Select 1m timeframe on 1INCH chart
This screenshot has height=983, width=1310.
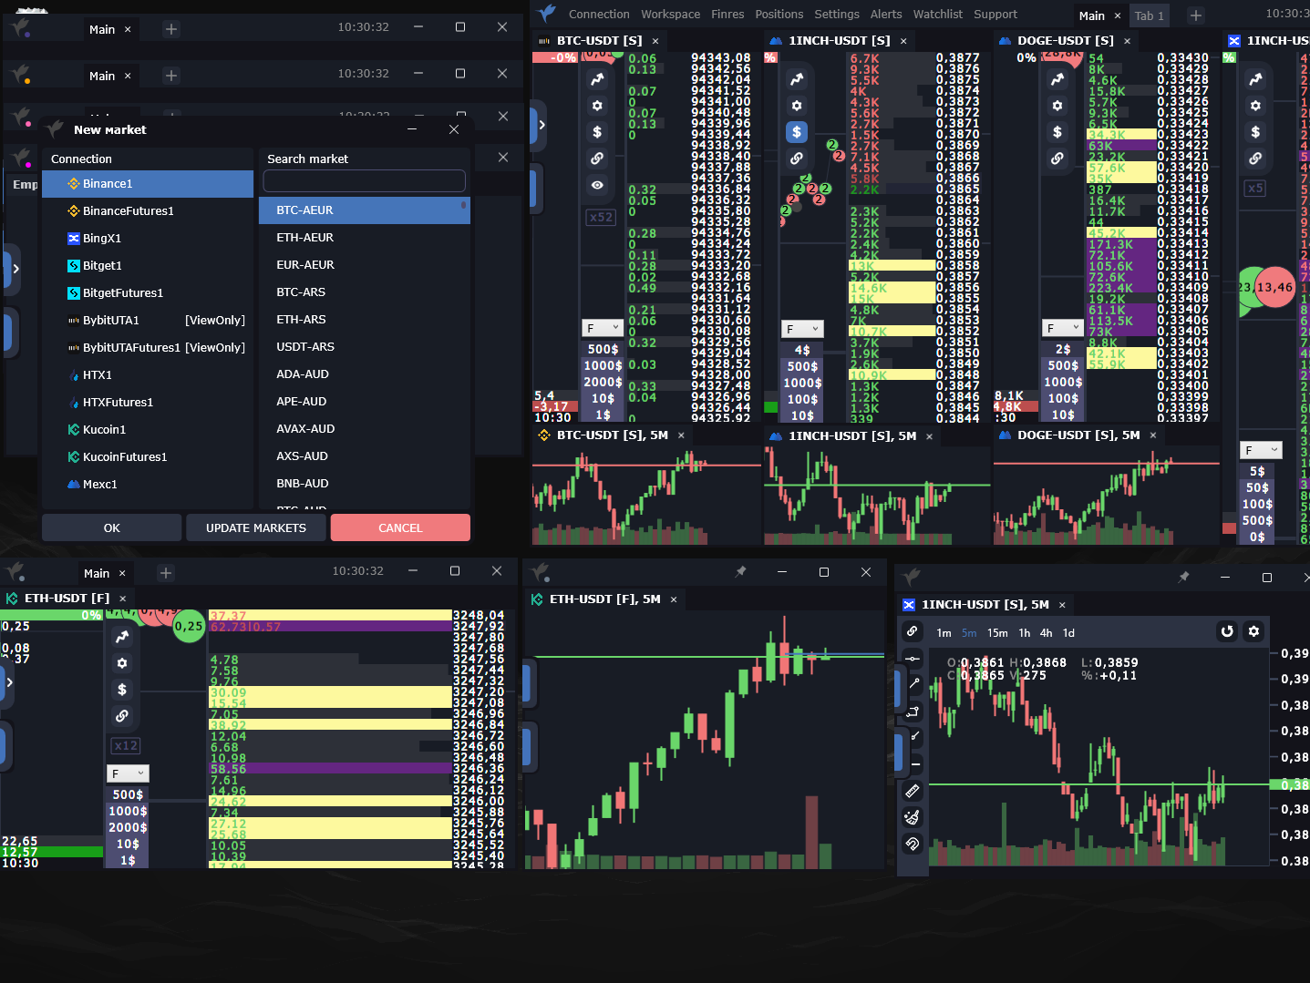point(944,633)
